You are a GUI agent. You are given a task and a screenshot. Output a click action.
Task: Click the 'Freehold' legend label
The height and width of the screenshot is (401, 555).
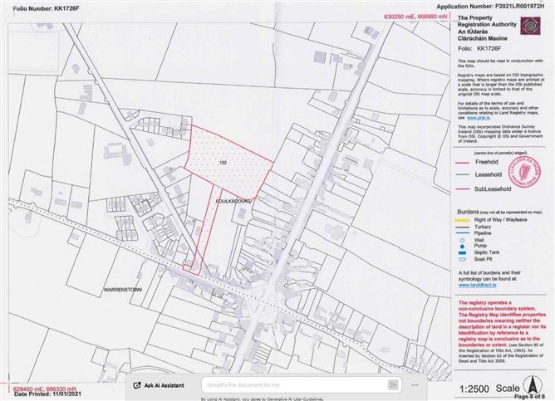(487, 162)
